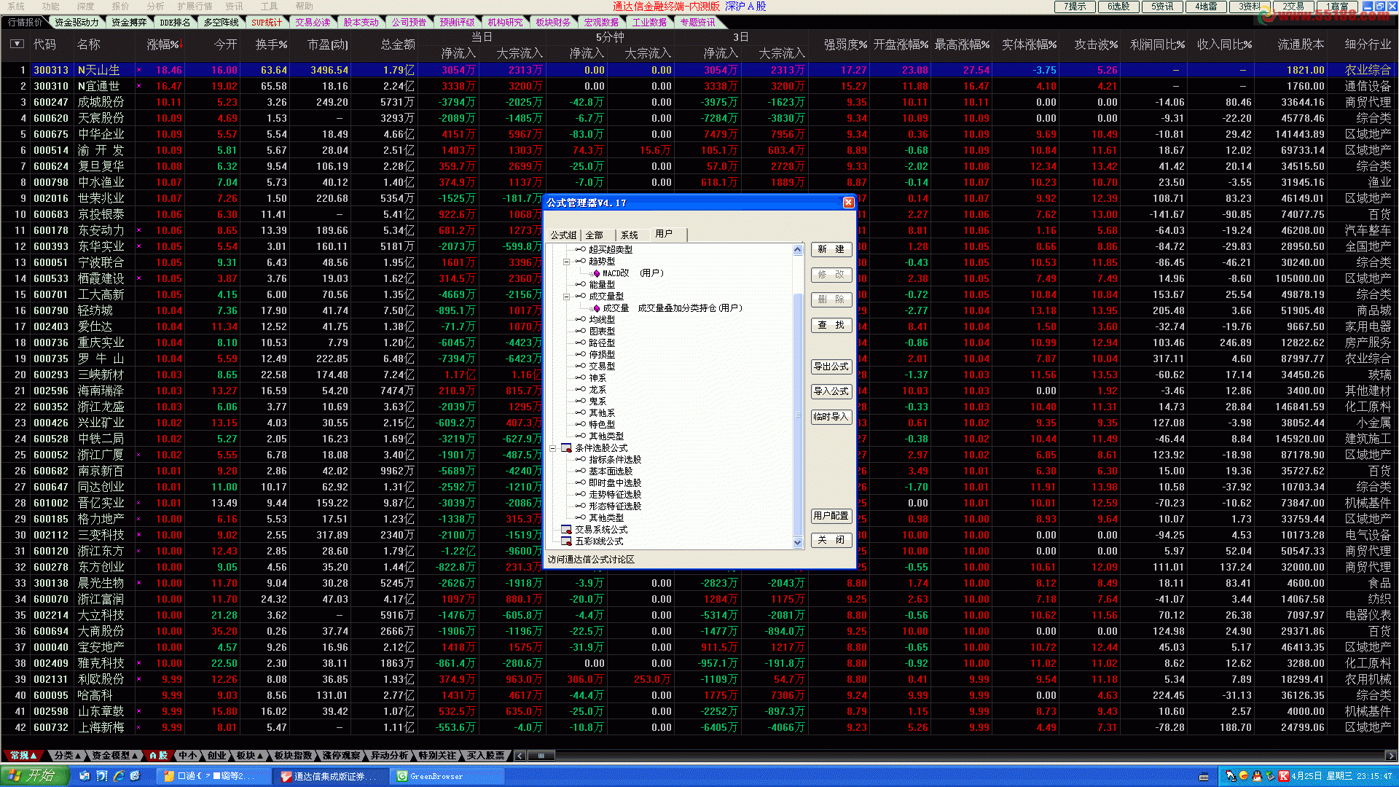Image resolution: width=1399 pixels, height=787 pixels.
Task: Switch to the 公式组 tab
Action: 563,235
